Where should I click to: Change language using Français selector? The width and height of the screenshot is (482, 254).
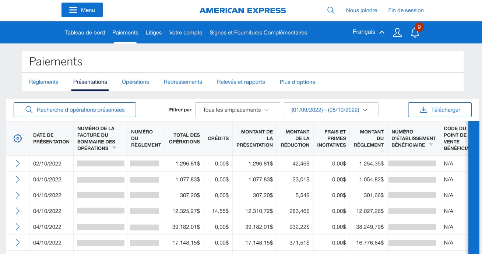[x=368, y=32]
